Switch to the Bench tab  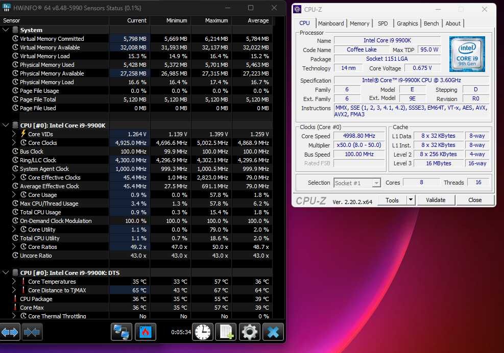(431, 23)
